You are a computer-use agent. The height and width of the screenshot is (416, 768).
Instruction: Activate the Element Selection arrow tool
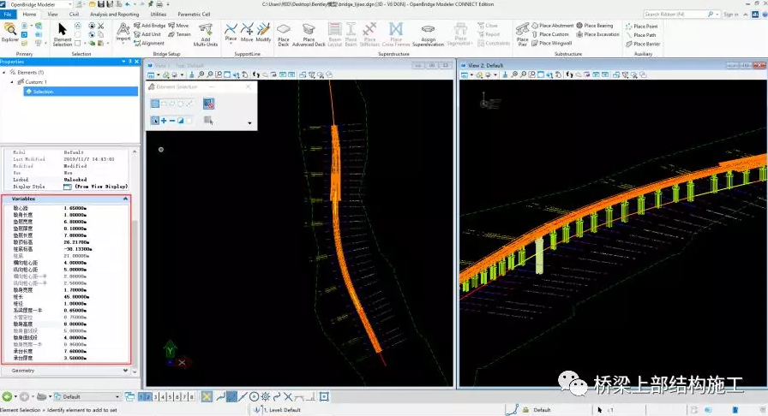(63, 34)
